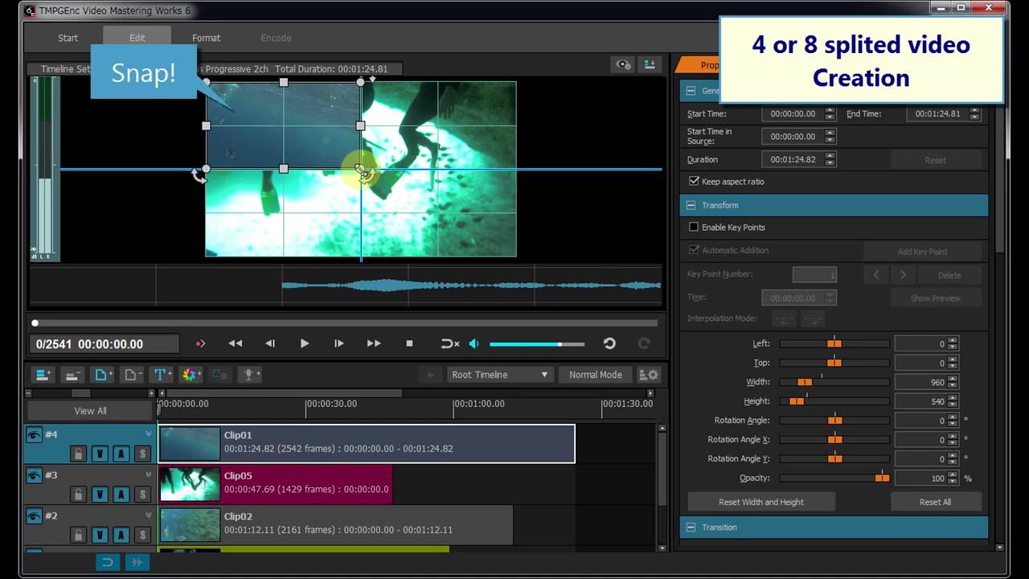Toggle the A audio button on layer #3

click(121, 494)
